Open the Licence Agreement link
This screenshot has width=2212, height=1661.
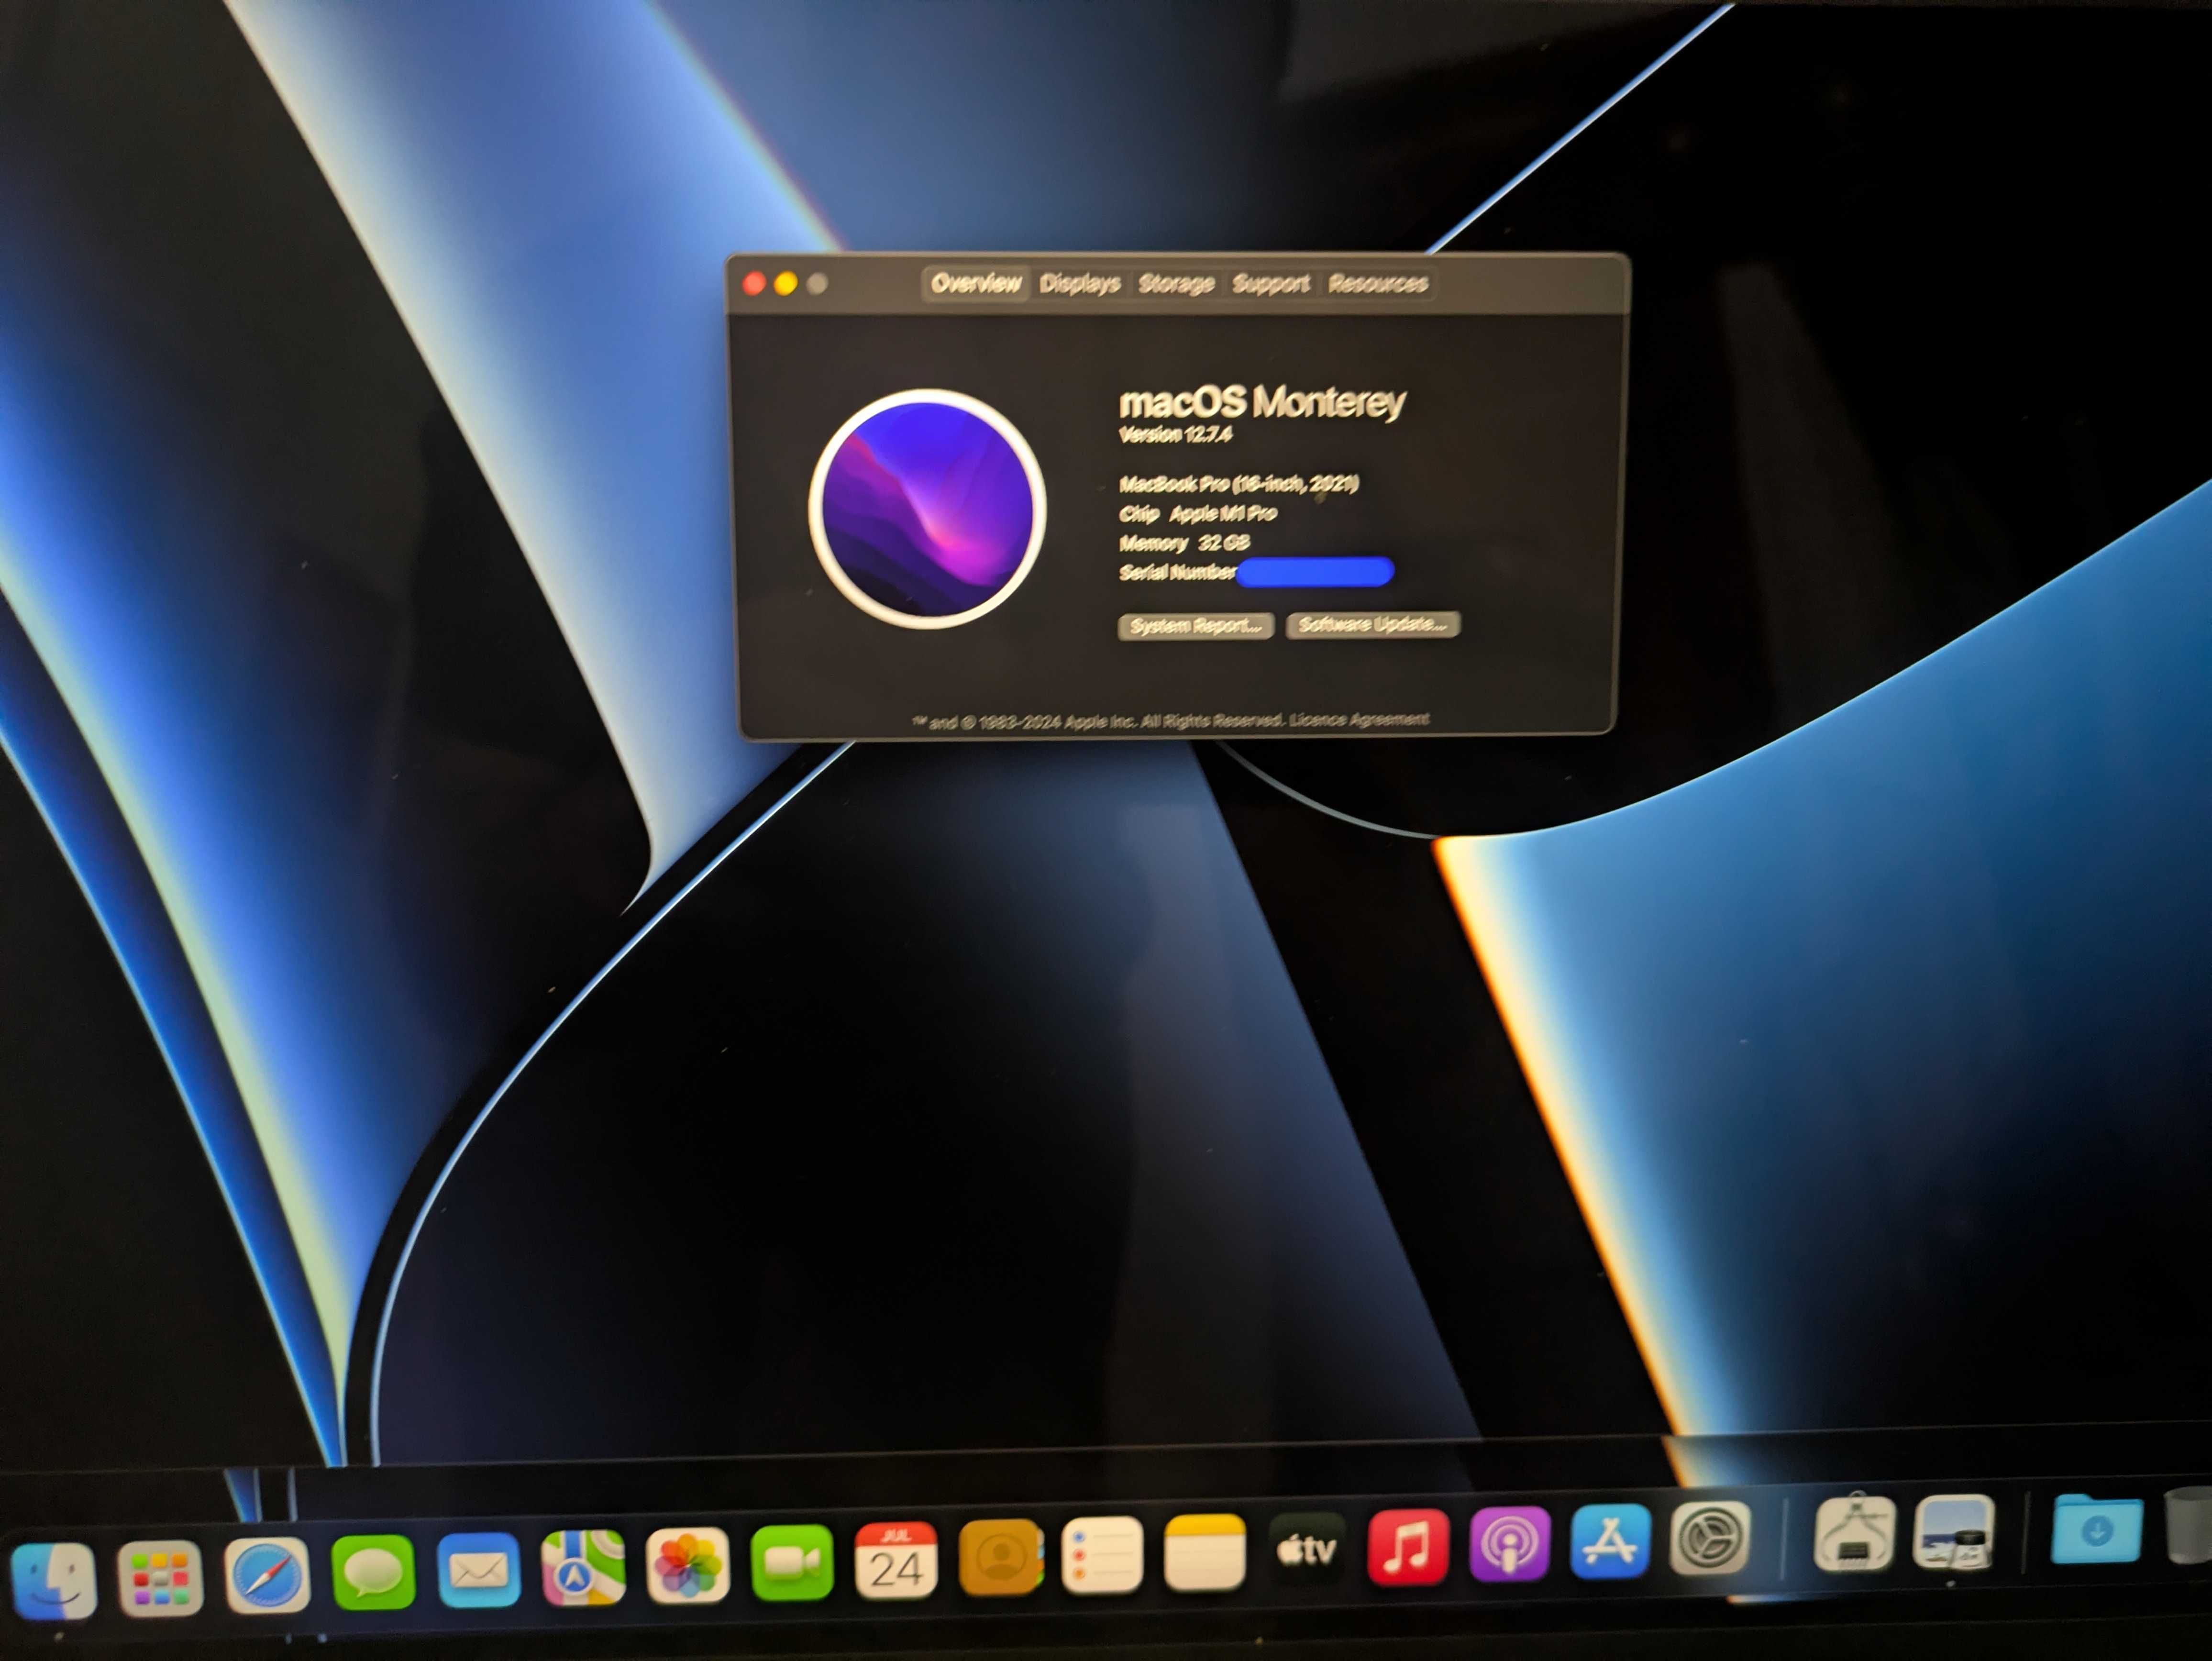tap(1359, 719)
